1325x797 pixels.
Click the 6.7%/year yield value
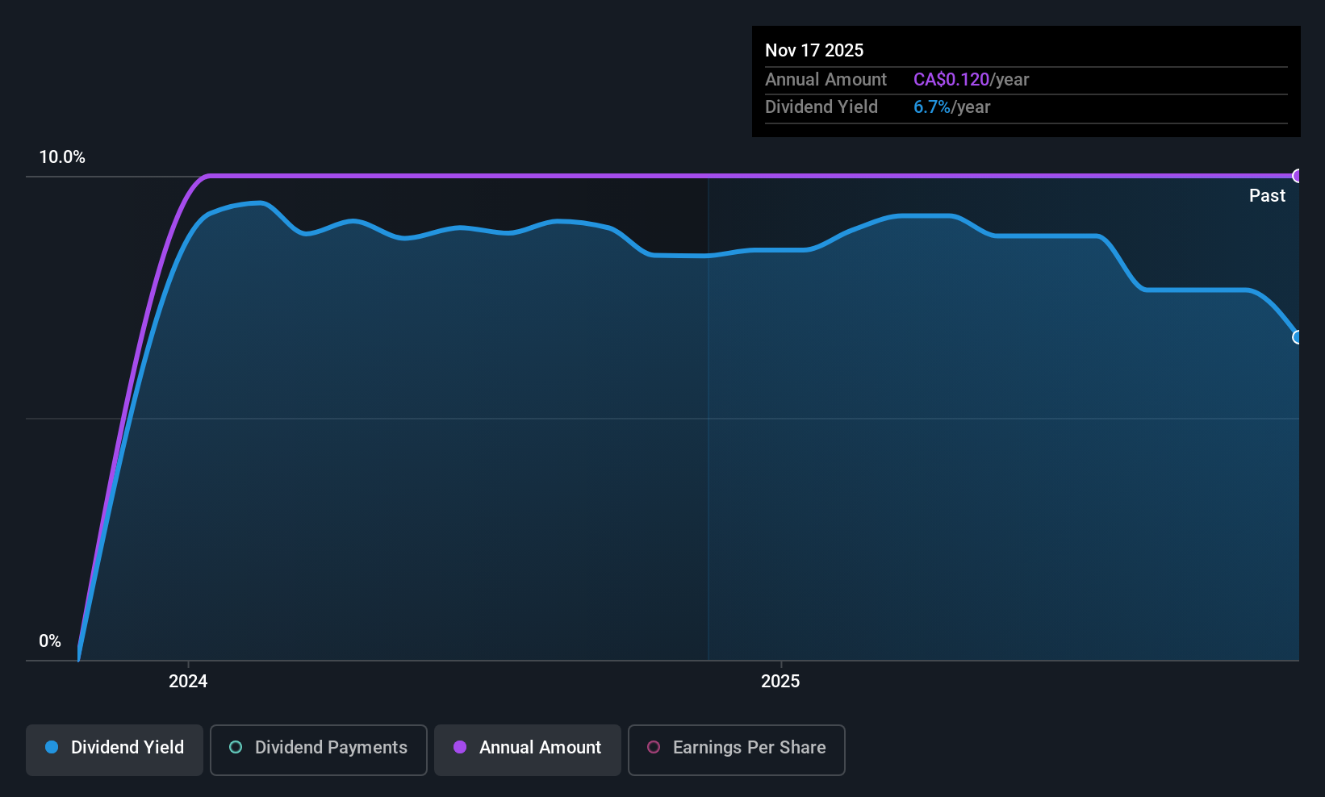pos(951,106)
